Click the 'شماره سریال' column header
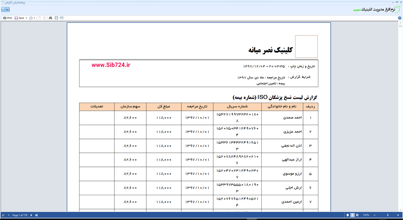Screen dimensions: 403x220 click(x=237, y=107)
